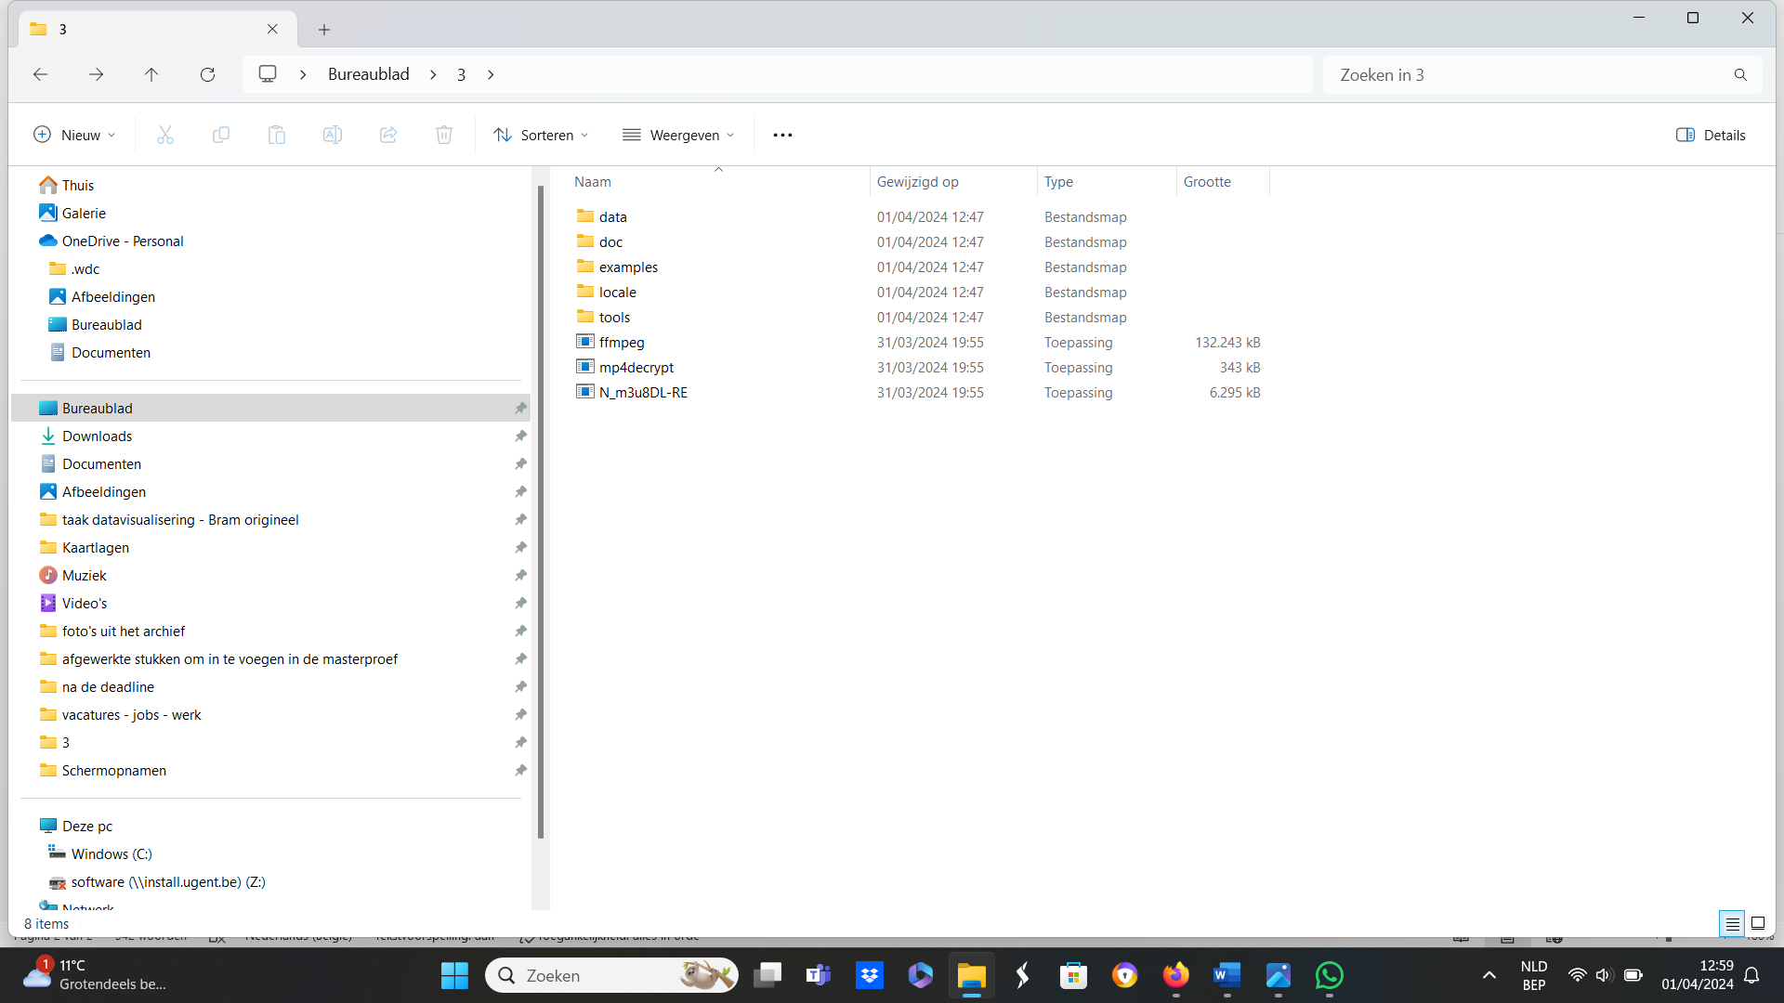
Task: Click the Rename icon in toolbar
Action: click(333, 136)
